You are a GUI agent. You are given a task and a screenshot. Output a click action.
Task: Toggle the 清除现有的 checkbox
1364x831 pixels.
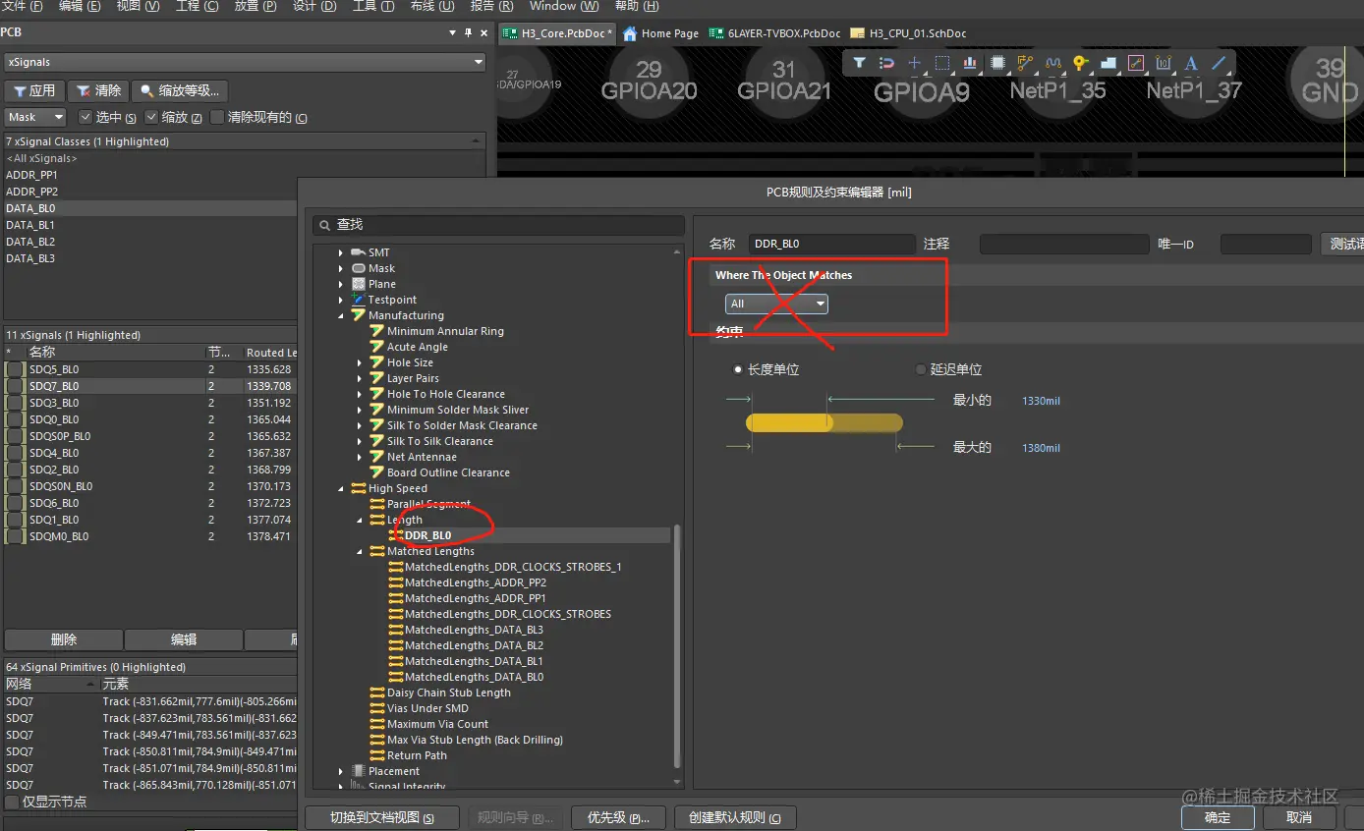[217, 118]
